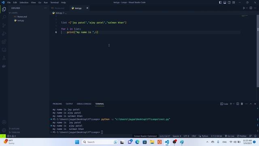Toggle the primary side bar visibility
Viewport: 259px width, 146px height.
[x=220, y=2]
